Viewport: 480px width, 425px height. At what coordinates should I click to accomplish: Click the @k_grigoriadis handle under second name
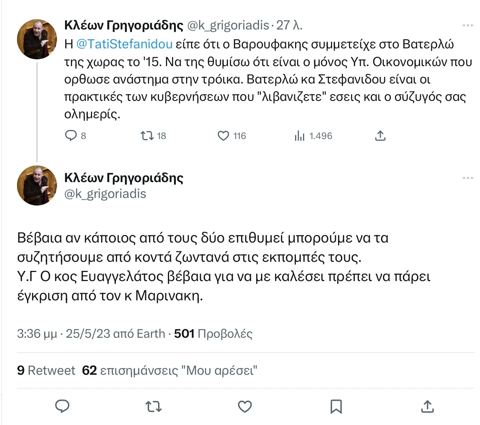[105, 194]
